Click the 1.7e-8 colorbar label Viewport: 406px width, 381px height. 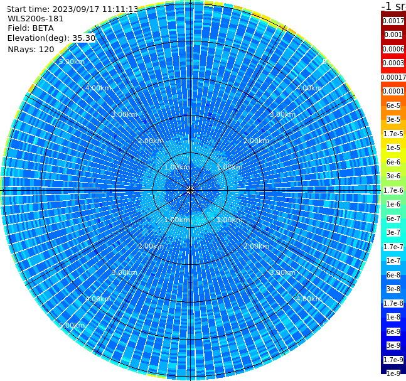(x=393, y=303)
